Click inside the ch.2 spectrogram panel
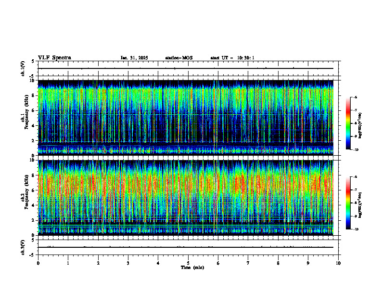The width and height of the screenshot is (381, 295). (186, 198)
